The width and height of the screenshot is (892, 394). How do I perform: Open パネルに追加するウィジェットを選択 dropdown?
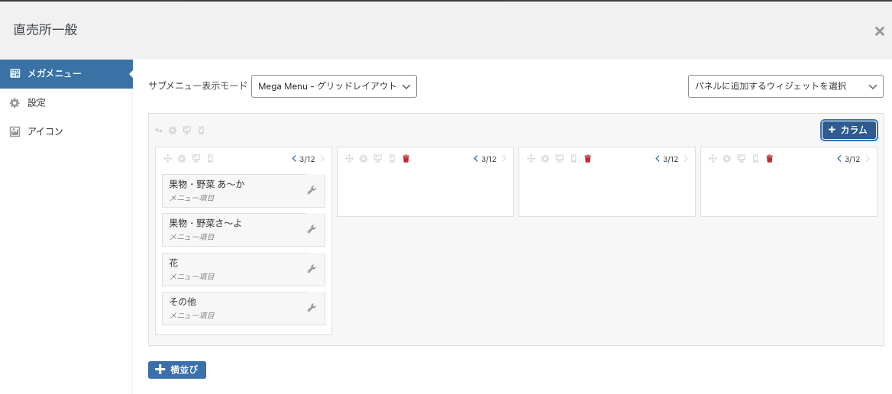(x=786, y=86)
